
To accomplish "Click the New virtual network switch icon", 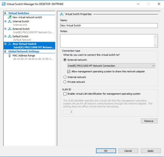I will tap(10, 17).
